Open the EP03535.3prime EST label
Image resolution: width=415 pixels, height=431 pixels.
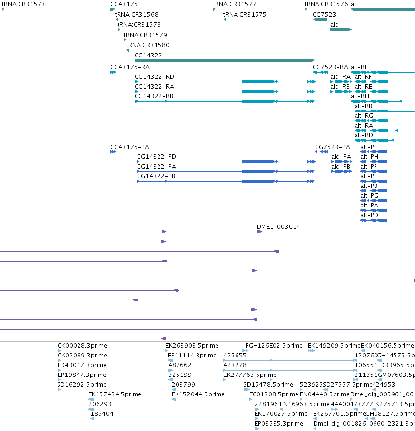coord(279,423)
